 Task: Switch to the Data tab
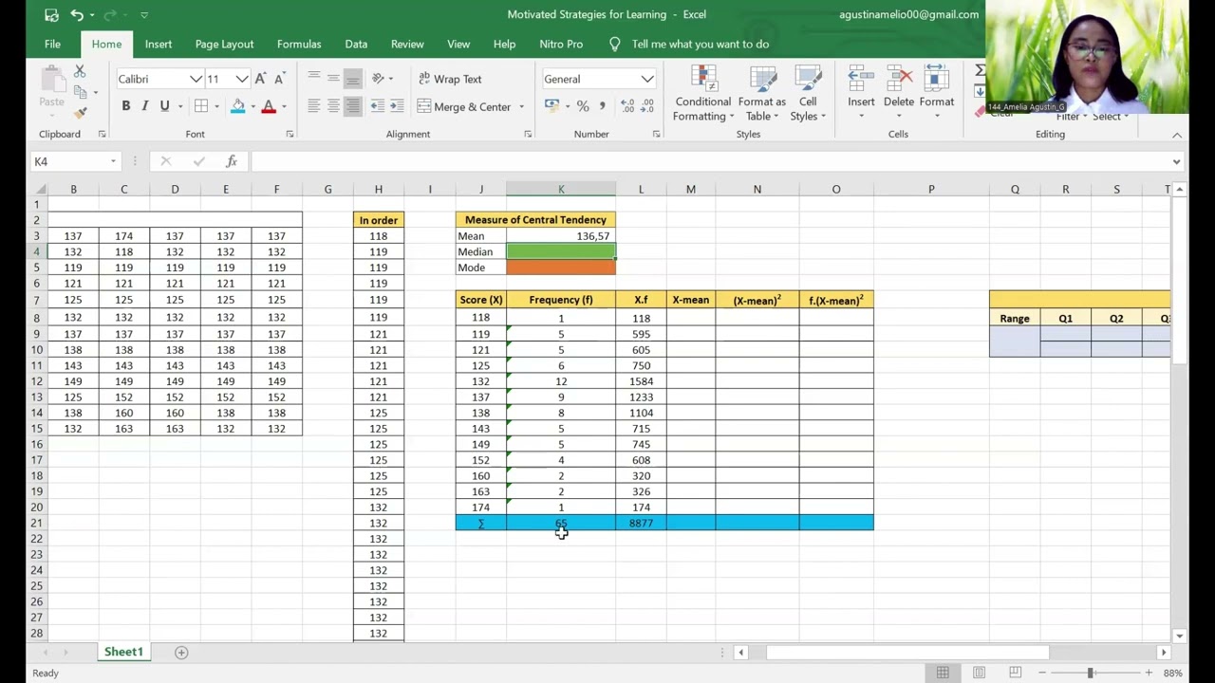tap(356, 44)
